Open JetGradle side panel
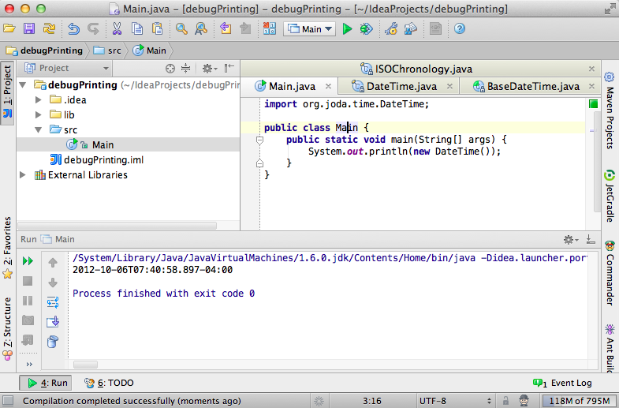 610,196
